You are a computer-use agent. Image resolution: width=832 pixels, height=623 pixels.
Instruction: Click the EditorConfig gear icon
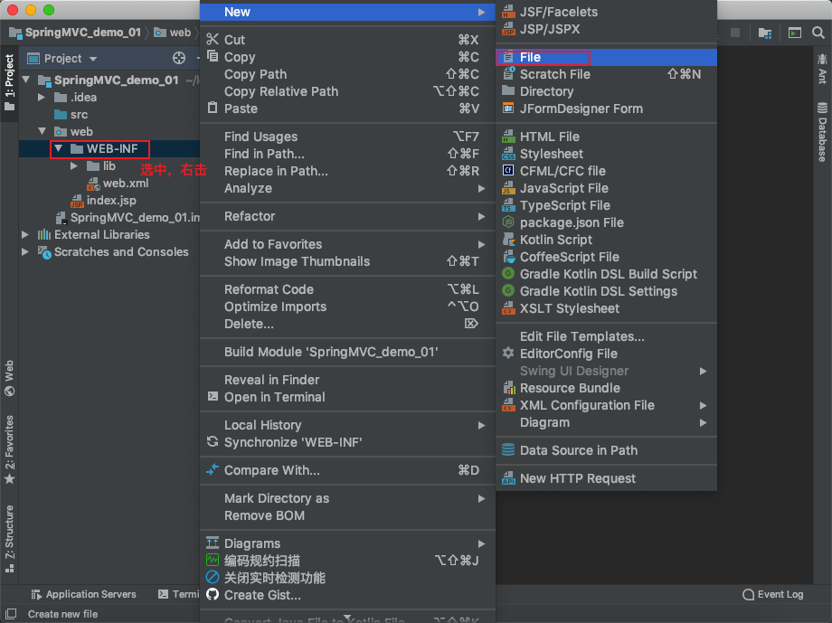click(x=508, y=353)
